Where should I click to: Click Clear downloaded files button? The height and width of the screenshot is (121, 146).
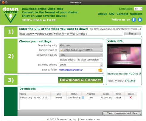122,113
